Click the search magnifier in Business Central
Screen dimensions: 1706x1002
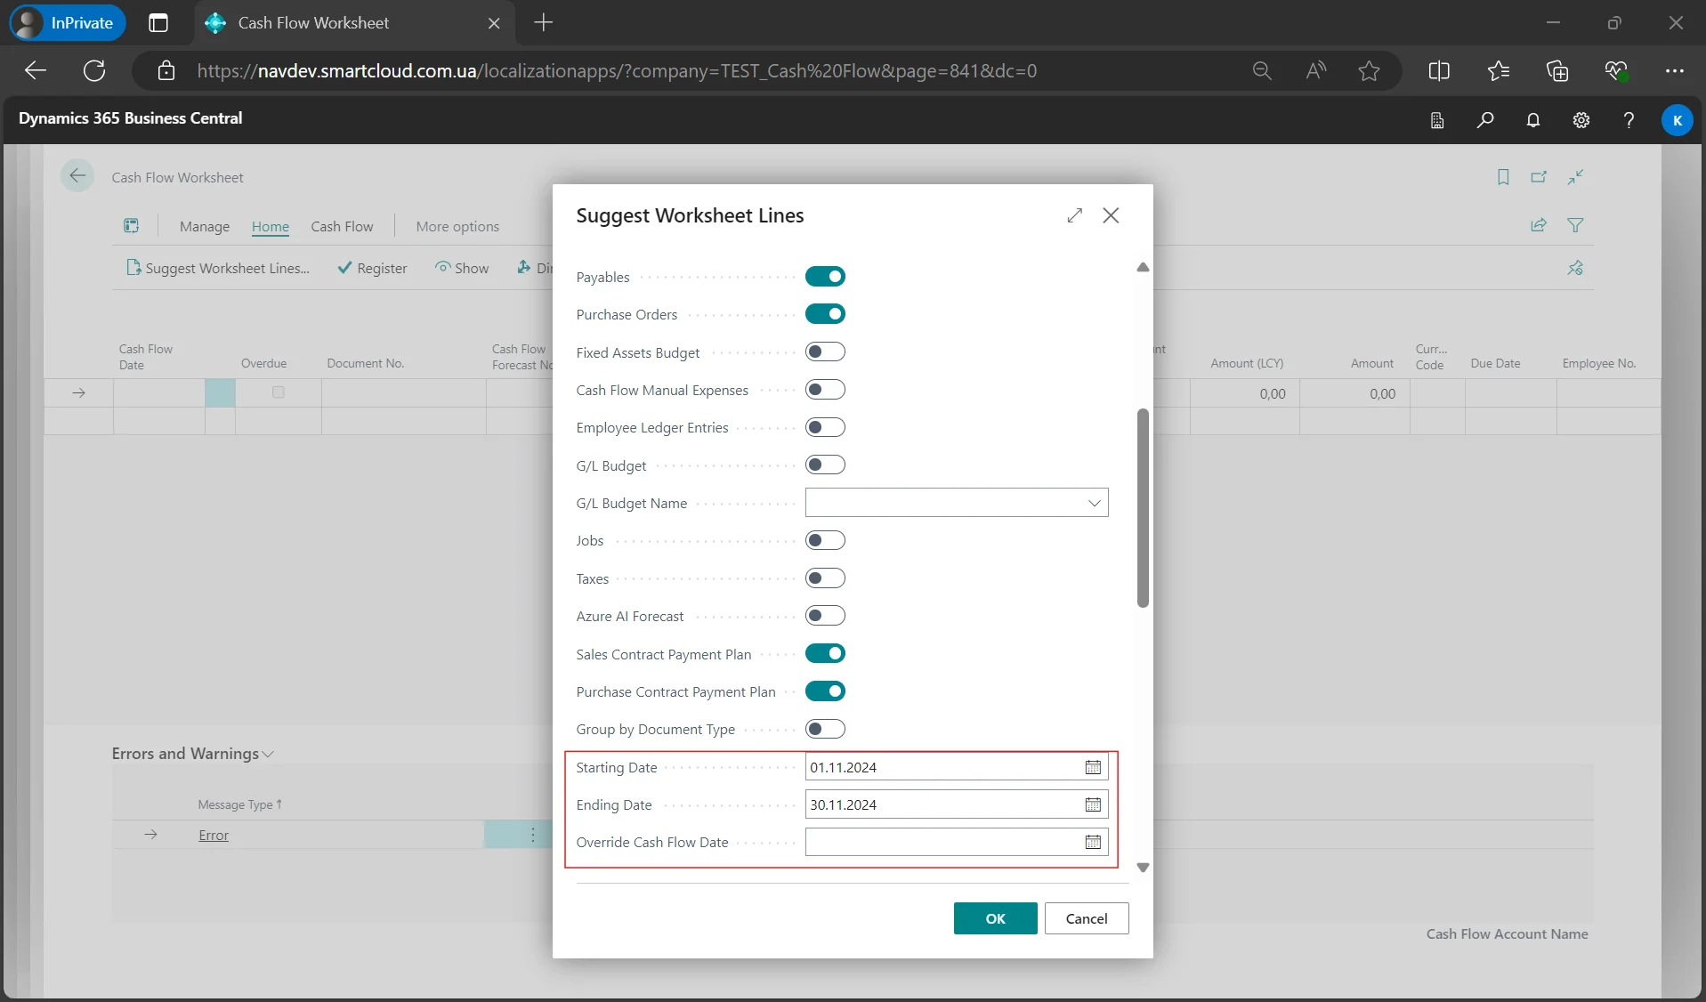(1484, 120)
